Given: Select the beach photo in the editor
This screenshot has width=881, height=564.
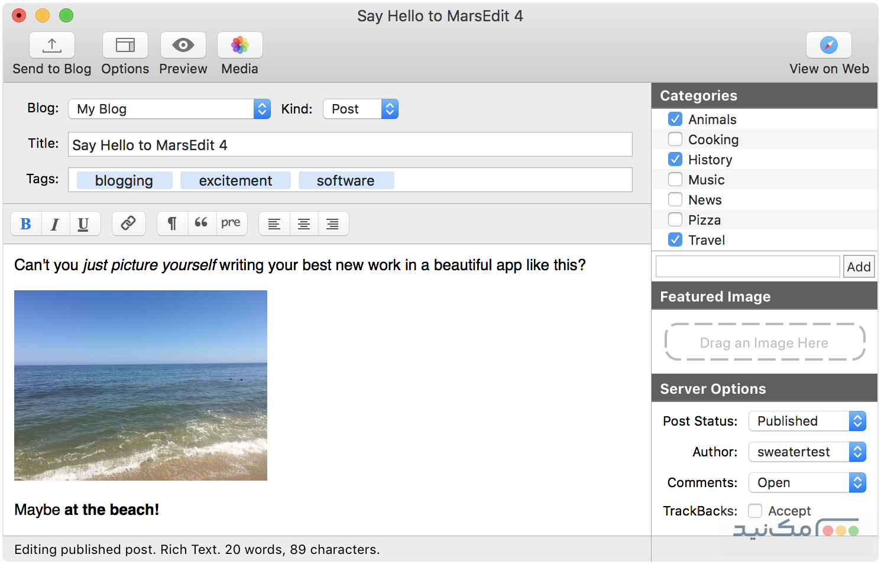Looking at the screenshot, I should point(141,385).
